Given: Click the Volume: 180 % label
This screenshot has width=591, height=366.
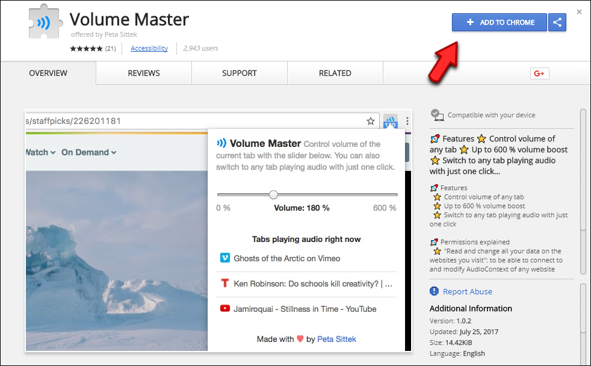Looking at the screenshot, I should 302,208.
